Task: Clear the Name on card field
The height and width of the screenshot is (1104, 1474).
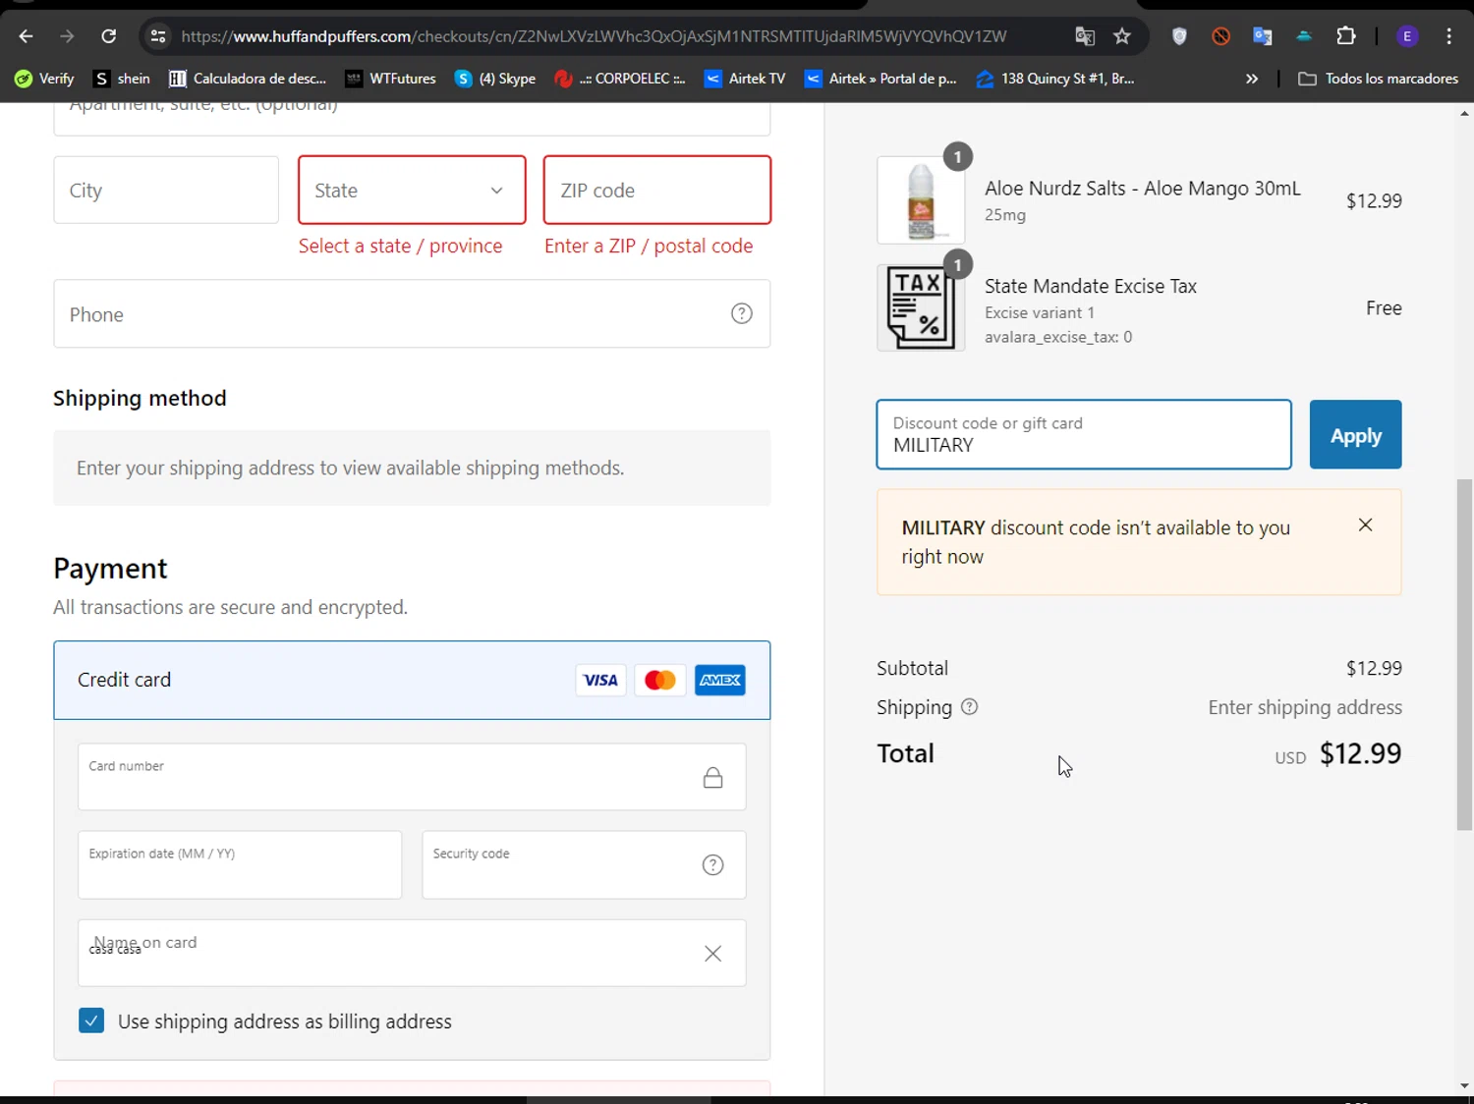Action: point(712,954)
